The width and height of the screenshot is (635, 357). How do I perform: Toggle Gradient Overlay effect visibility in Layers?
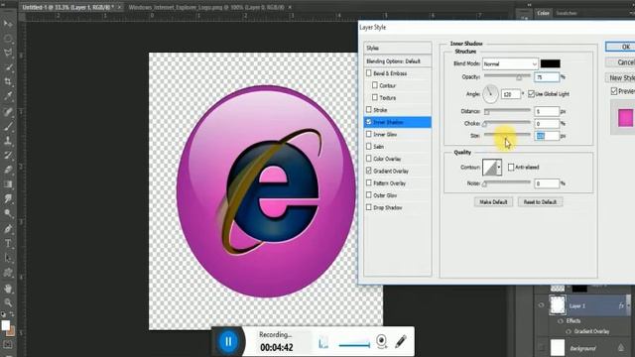pyautogui.click(x=569, y=331)
